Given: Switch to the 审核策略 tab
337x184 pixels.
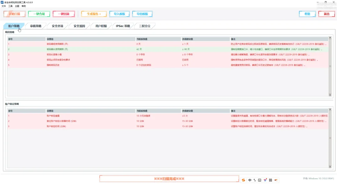Looking at the screenshot, I should (36, 26).
